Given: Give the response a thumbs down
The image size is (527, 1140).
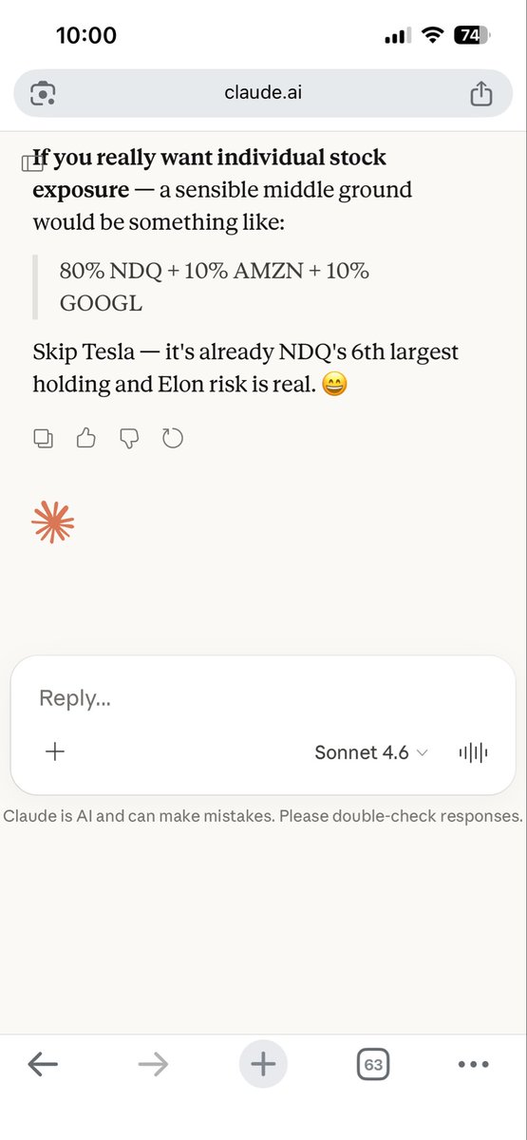Looking at the screenshot, I should [129, 438].
